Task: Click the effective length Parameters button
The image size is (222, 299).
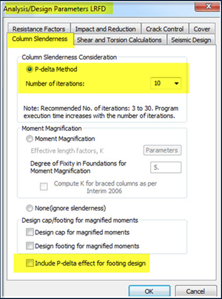Action: [162, 151]
